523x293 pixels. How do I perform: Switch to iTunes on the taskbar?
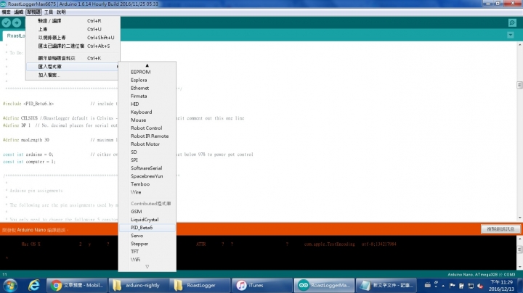pyautogui.click(x=261, y=285)
